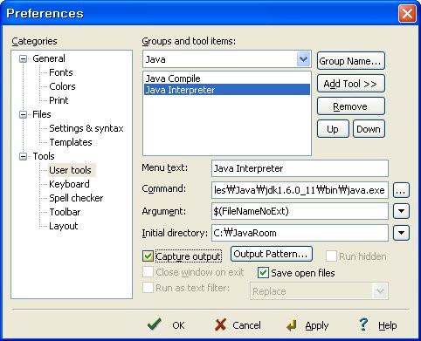The height and width of the screenshot is (341, 421).
Task: Select Colors in the Categories tree
Action: [x=62, y=86]
